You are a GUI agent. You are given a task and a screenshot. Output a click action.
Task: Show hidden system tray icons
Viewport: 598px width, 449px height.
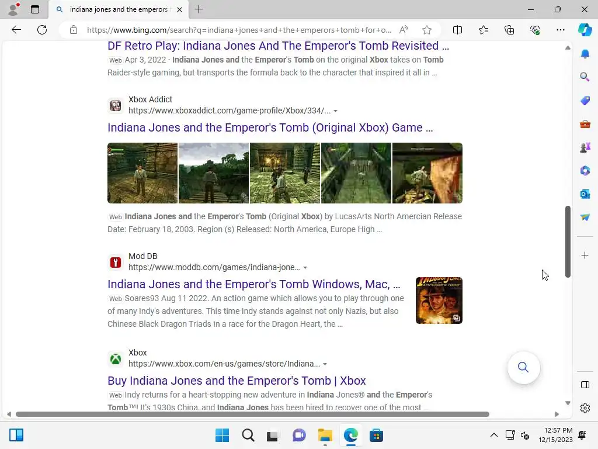coord(493,435)
